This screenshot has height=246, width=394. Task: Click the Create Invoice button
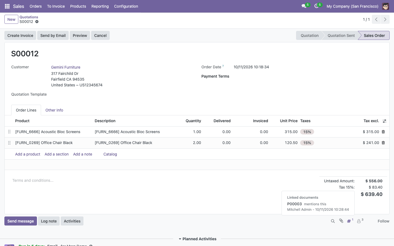click(x=20, y=36)
